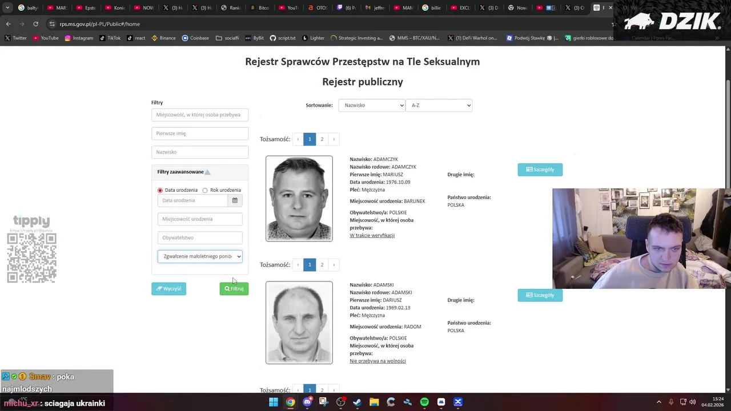
Task: Open the A-Z sort order dropdown
Action: click(439, 105)
